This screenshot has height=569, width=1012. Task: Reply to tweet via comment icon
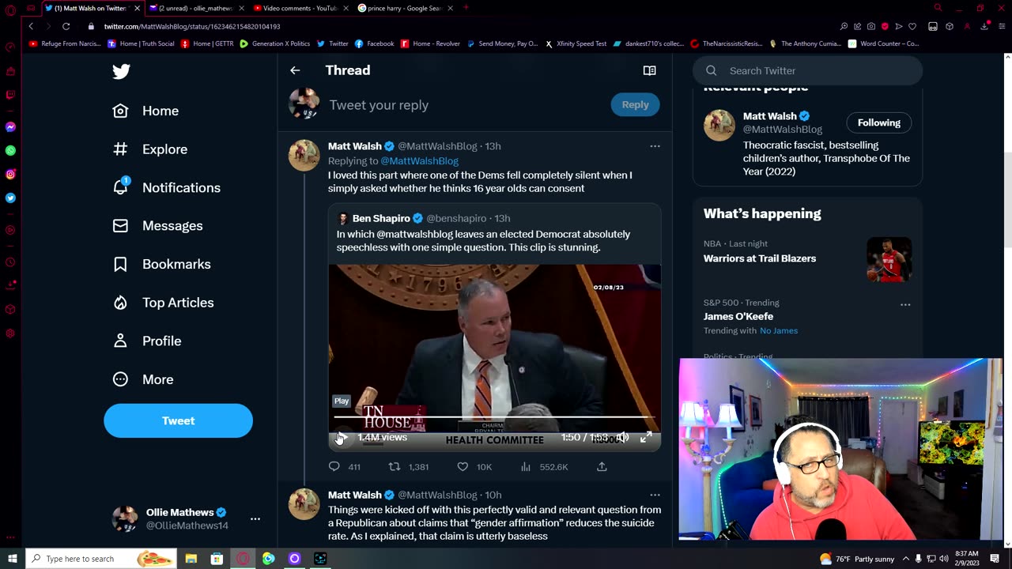[334, 467]
